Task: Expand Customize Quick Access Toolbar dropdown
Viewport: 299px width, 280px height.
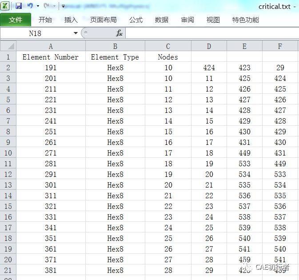Action: pyautogui.click(x=63, y=6)
